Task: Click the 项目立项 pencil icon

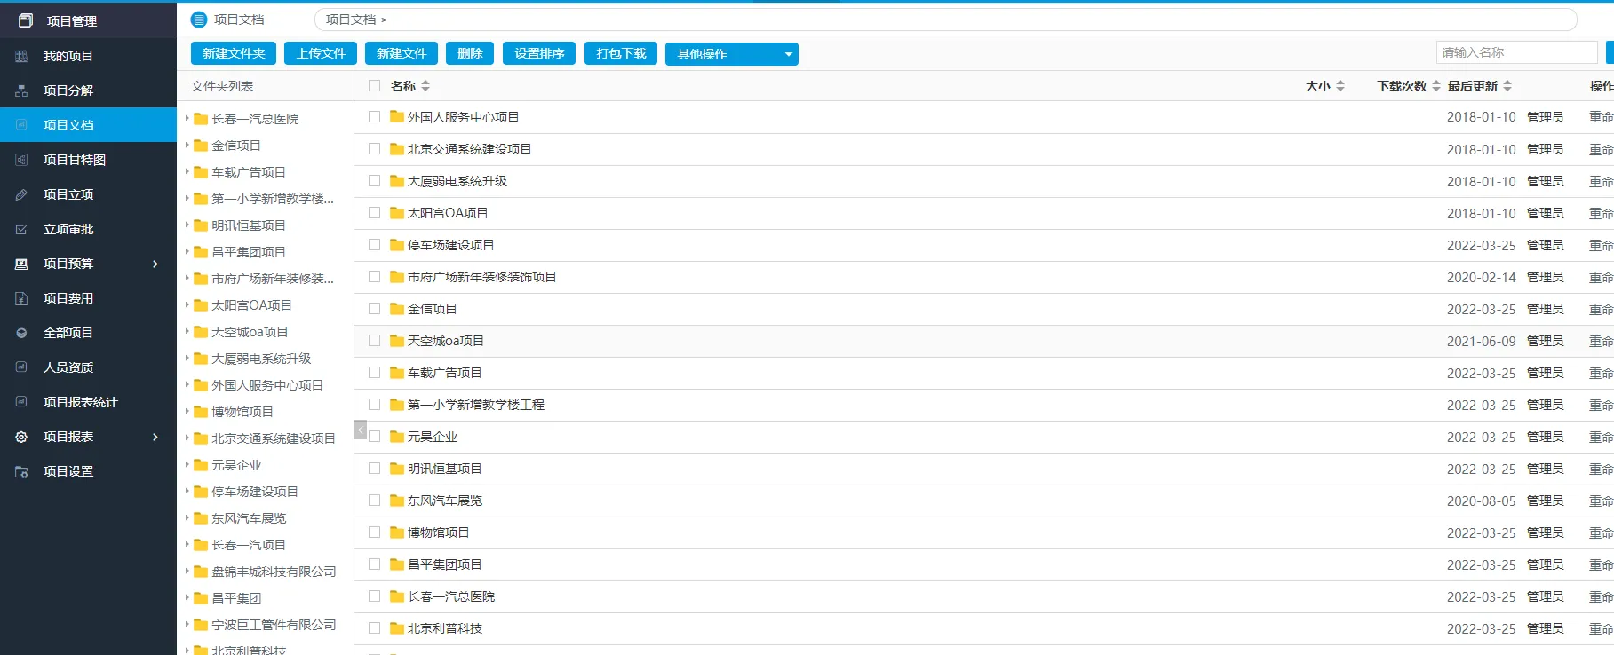Action: [21, 194]
